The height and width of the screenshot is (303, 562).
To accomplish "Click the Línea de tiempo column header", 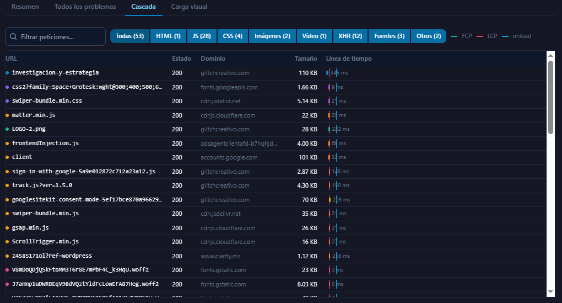I will tap(349, 59).
